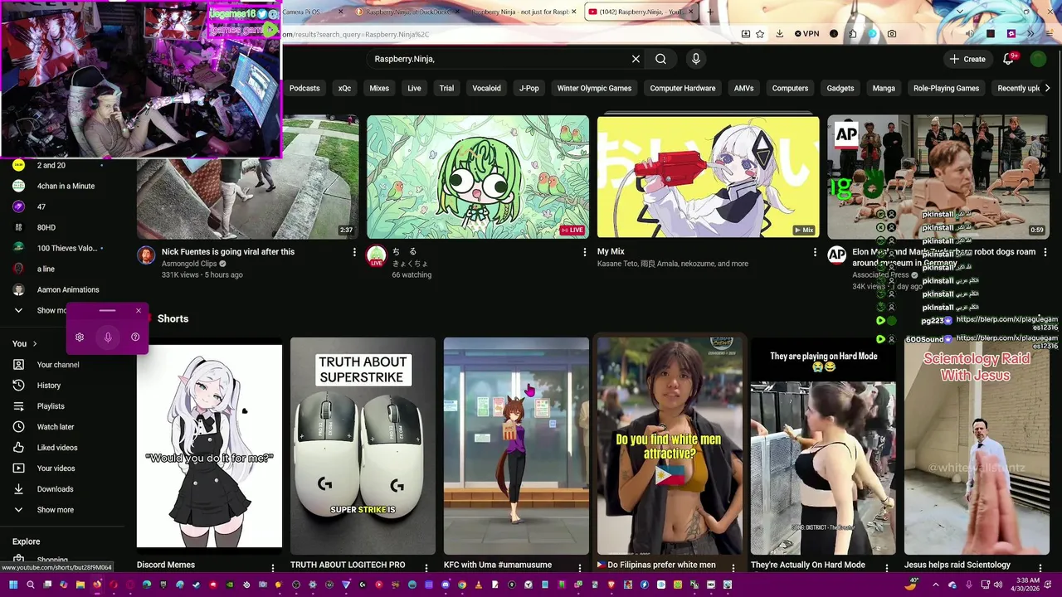The width and height of the screenshot is (1062, 597).
Task: Open floating widget settings gear
Action: click(x=80, y=337)
